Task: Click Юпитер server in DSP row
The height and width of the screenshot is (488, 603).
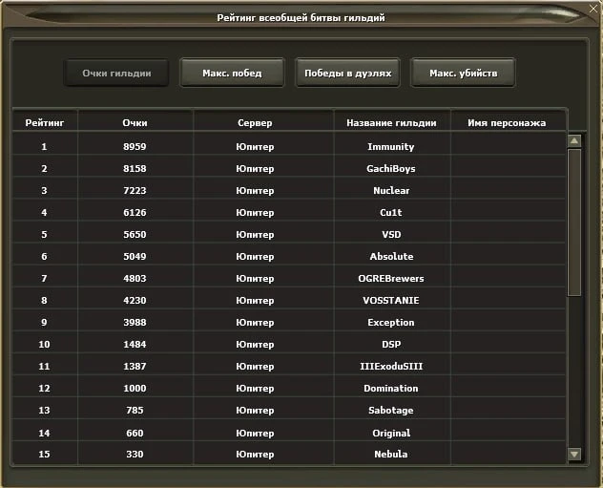Action: coord(255,344)
